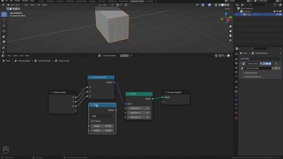This screenshot has width=283, height=159.
Task: Open the Add Modifier dropdown
Action: coord(260,59)
